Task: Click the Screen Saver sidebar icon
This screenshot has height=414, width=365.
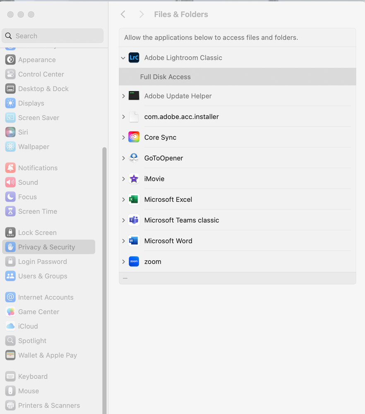Action: (10, 118)
